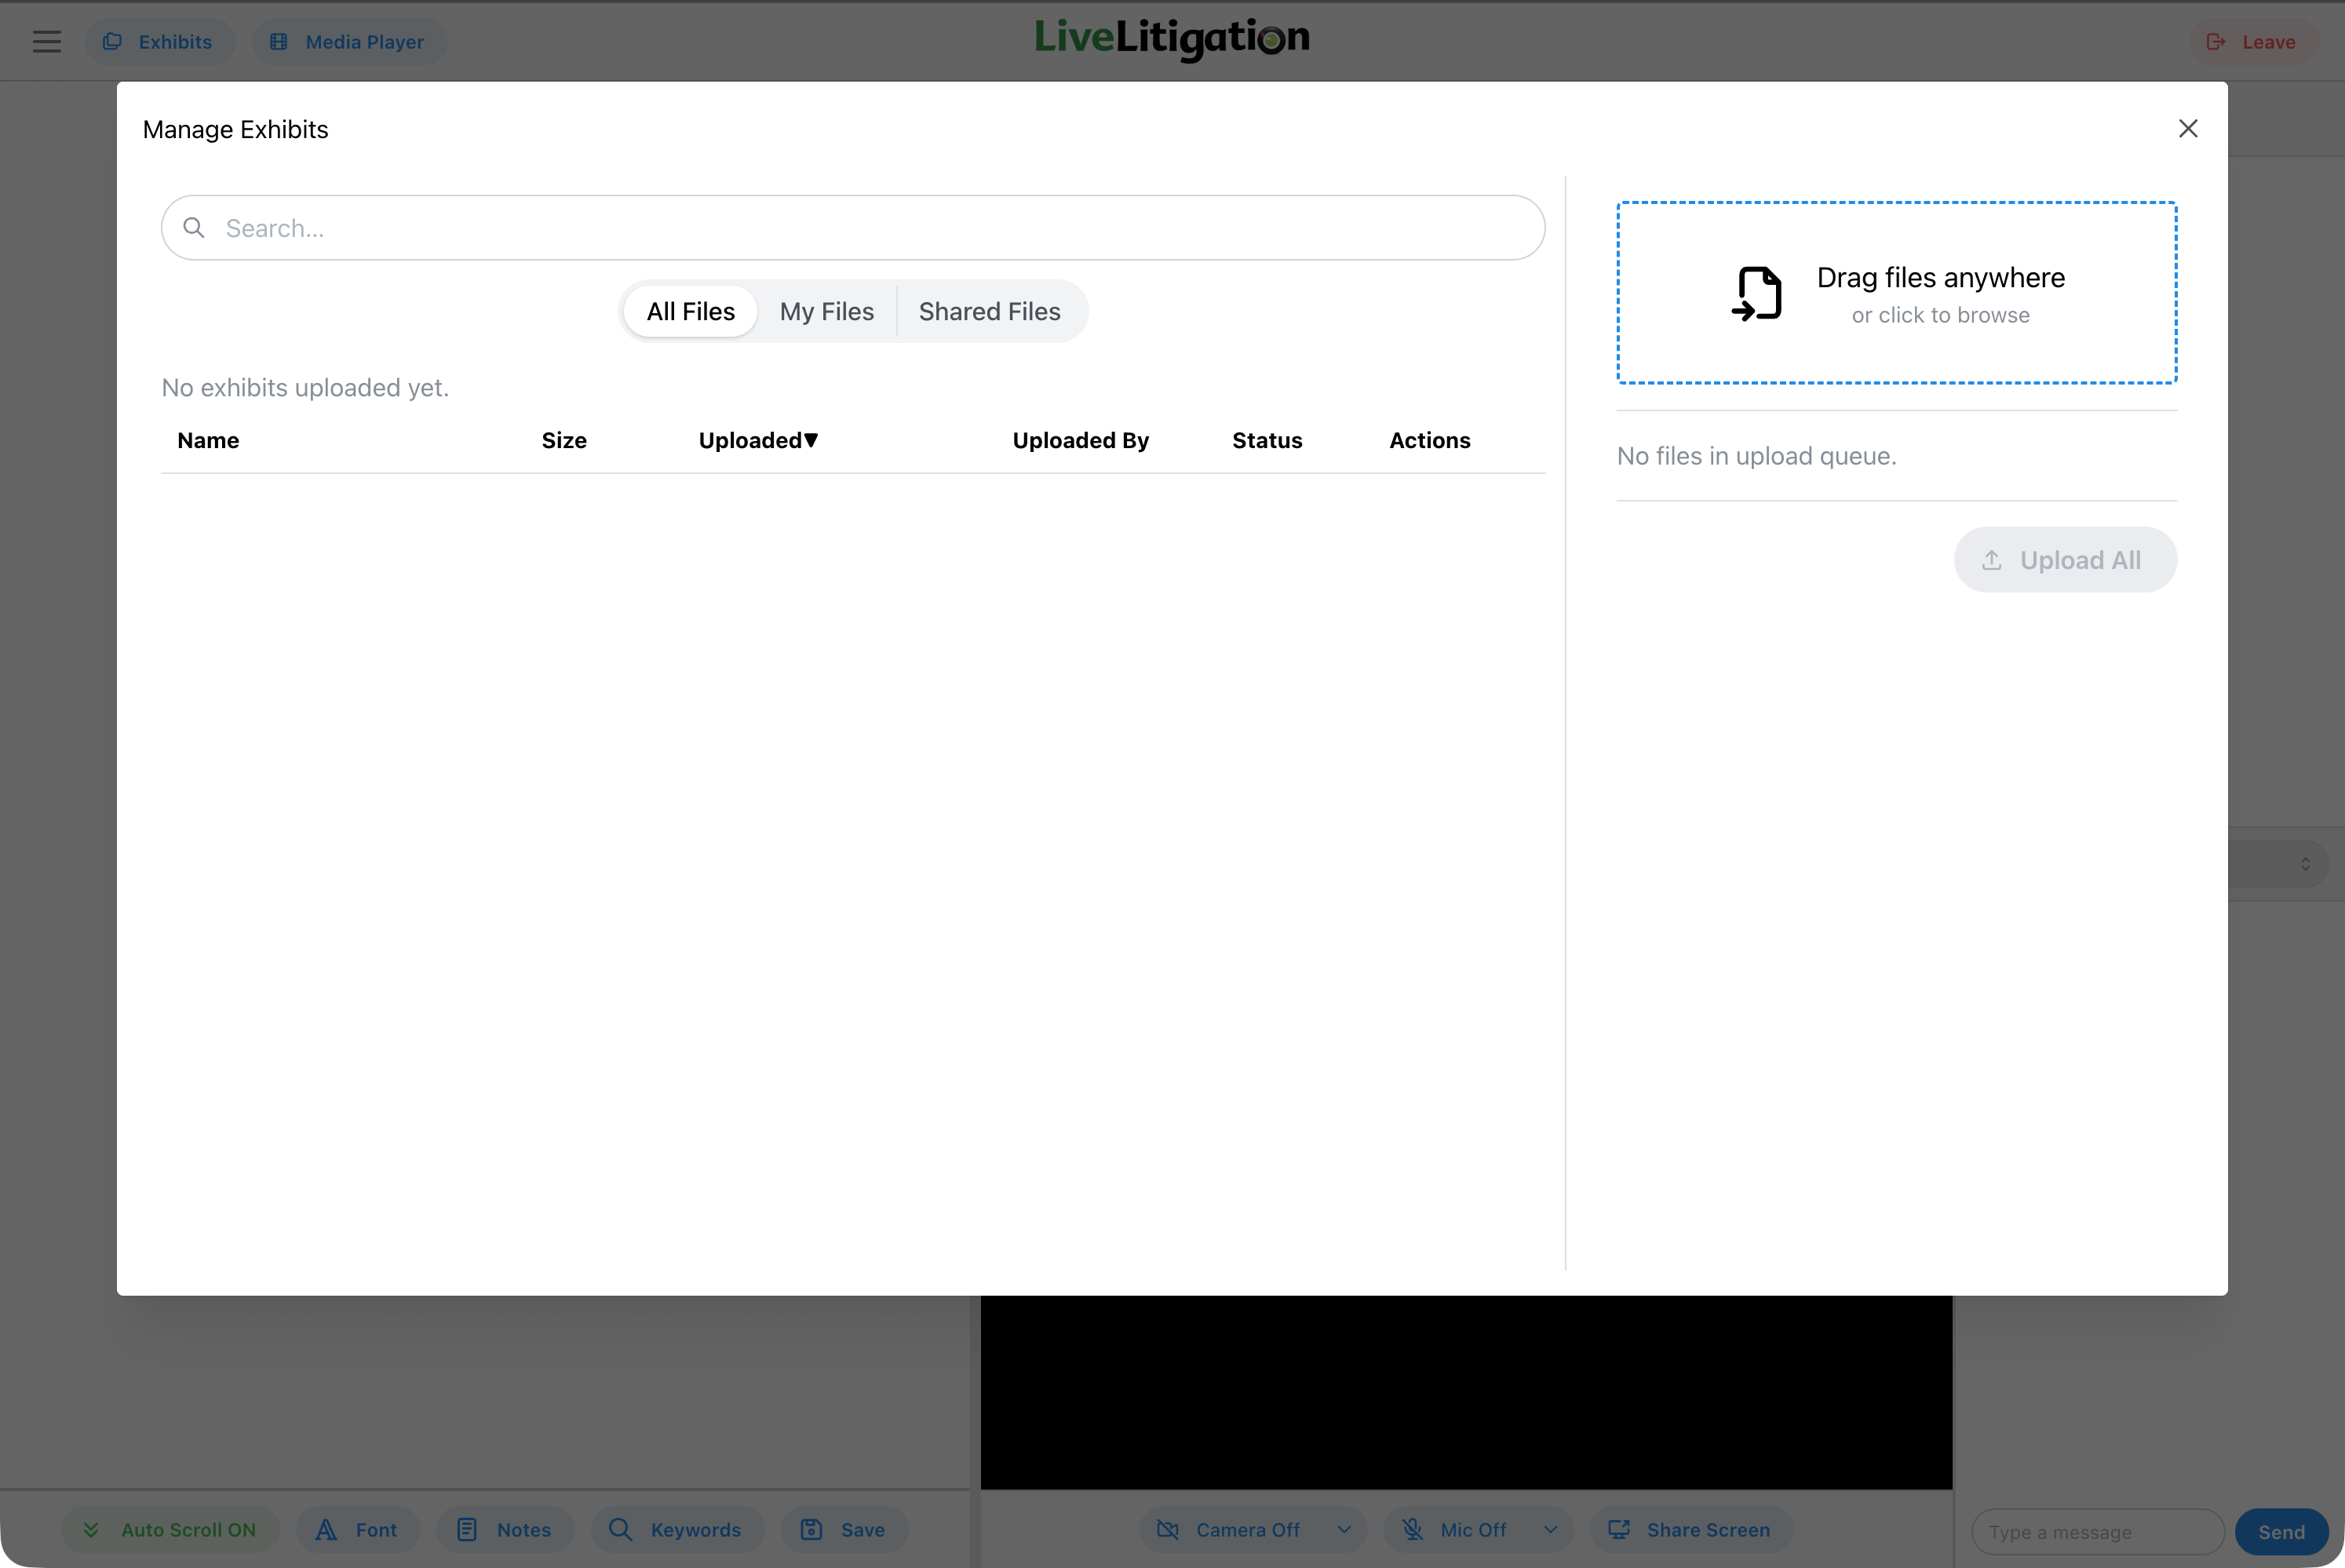Click the Leave button
This screenshot has height=1568, width=2345.
click(x=2253, y=42)
